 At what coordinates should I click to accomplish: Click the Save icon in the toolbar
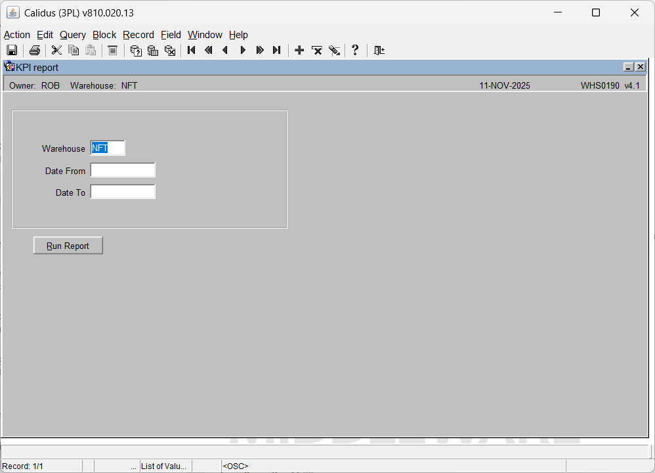pyautogui.click(x=12, y=51)
